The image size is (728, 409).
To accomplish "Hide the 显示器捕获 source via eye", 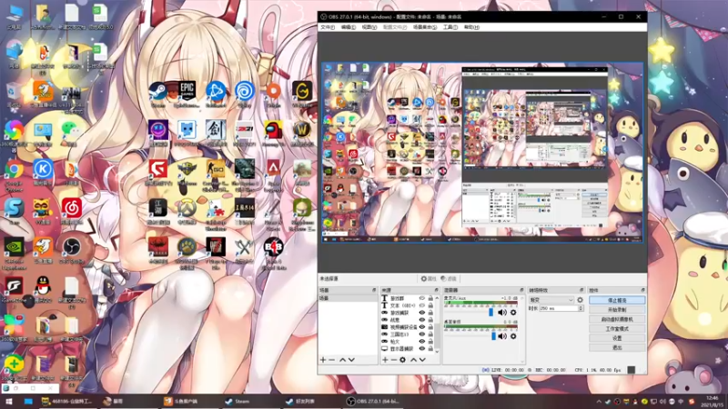I will coord(422,348).
